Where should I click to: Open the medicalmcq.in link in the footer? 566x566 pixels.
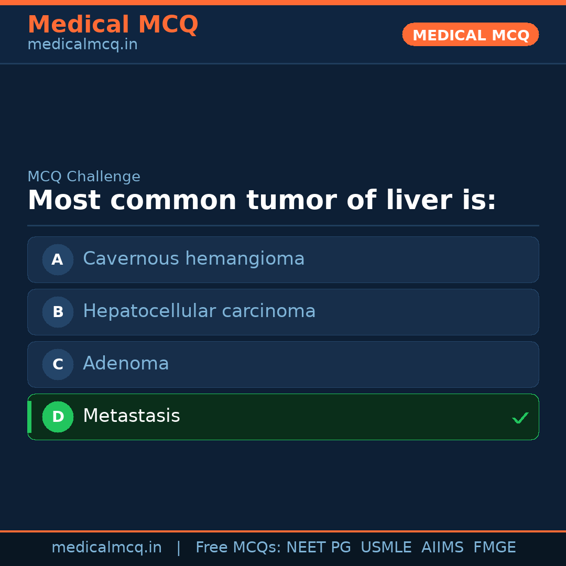tap(106, 548)
